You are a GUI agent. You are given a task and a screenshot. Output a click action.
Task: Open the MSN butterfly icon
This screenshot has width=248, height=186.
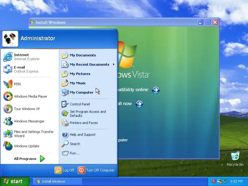pos(8,84)
